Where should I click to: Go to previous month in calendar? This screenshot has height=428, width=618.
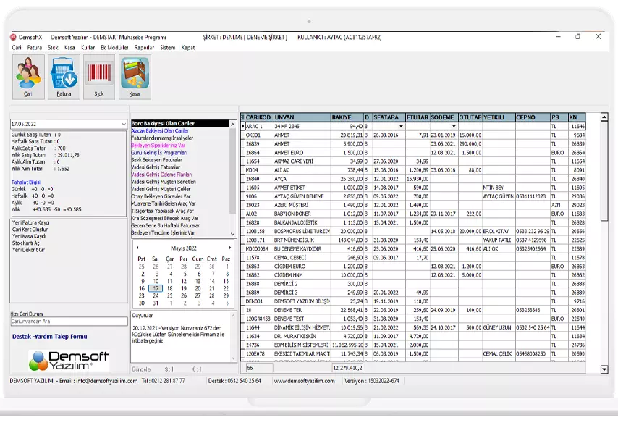(x=137, y=248)
